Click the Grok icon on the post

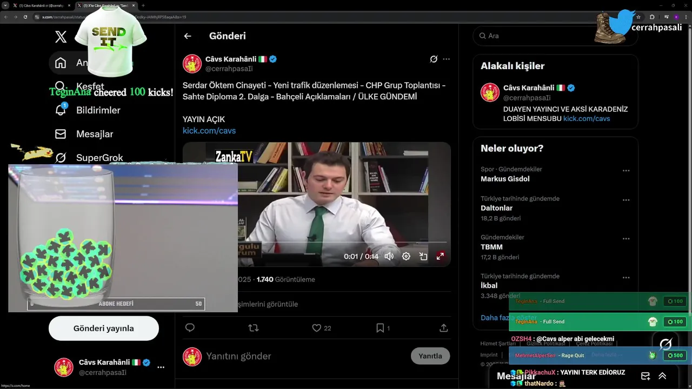[x=434, y=59]
